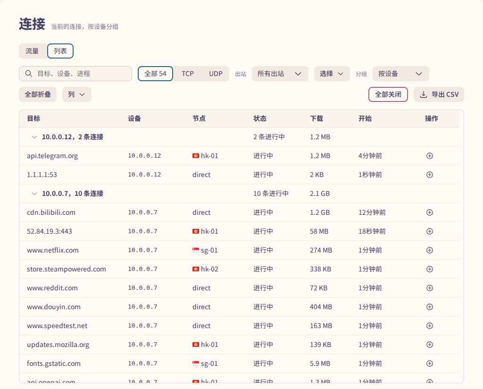The image size is (483, 389).
Task: Click direct node in www.douyin.com row
Action: (x=201, y=307)
